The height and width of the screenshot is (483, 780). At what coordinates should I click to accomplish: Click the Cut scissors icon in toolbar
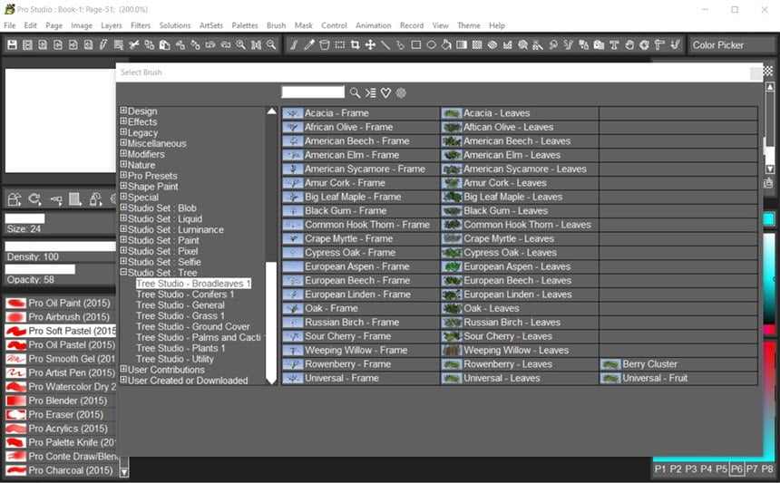134,44
